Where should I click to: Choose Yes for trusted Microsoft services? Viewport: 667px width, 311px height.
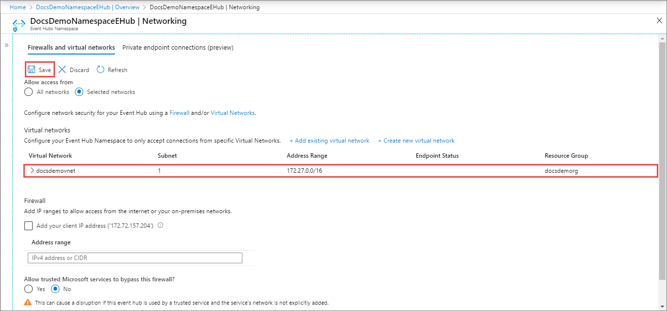pos(29,289)
